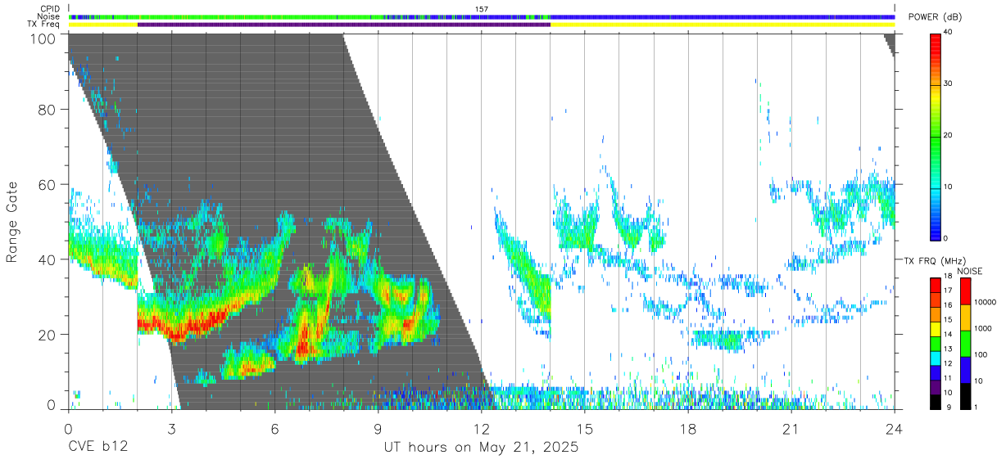Screen dimensions: 1006x464
Task: Click the Range Gate axis title
Action: tap(12, 223)
